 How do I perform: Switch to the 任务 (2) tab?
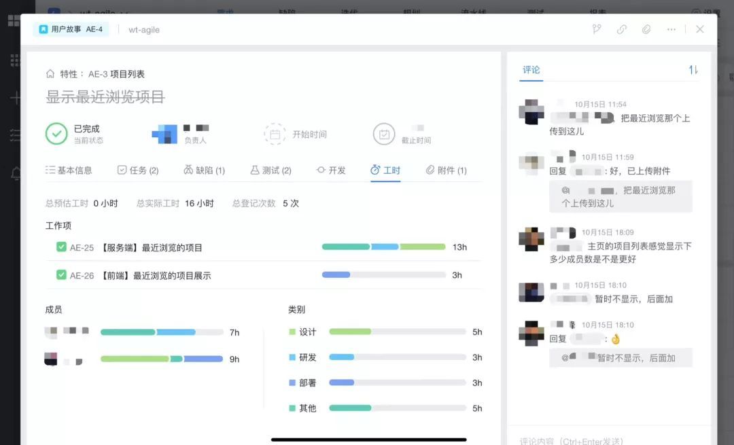[x=138, y=171]
